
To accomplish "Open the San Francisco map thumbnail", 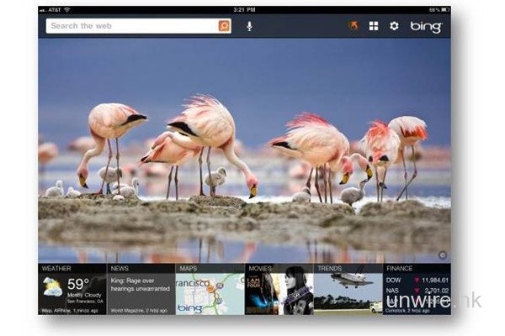I will (210, 294).
